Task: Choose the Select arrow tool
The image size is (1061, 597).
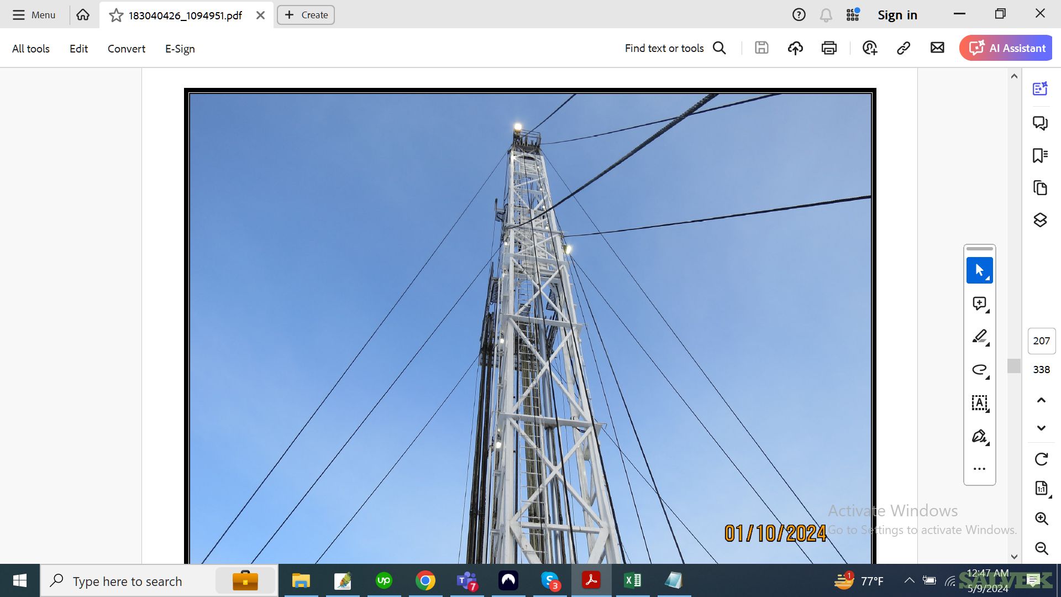Action: [980, 270]
